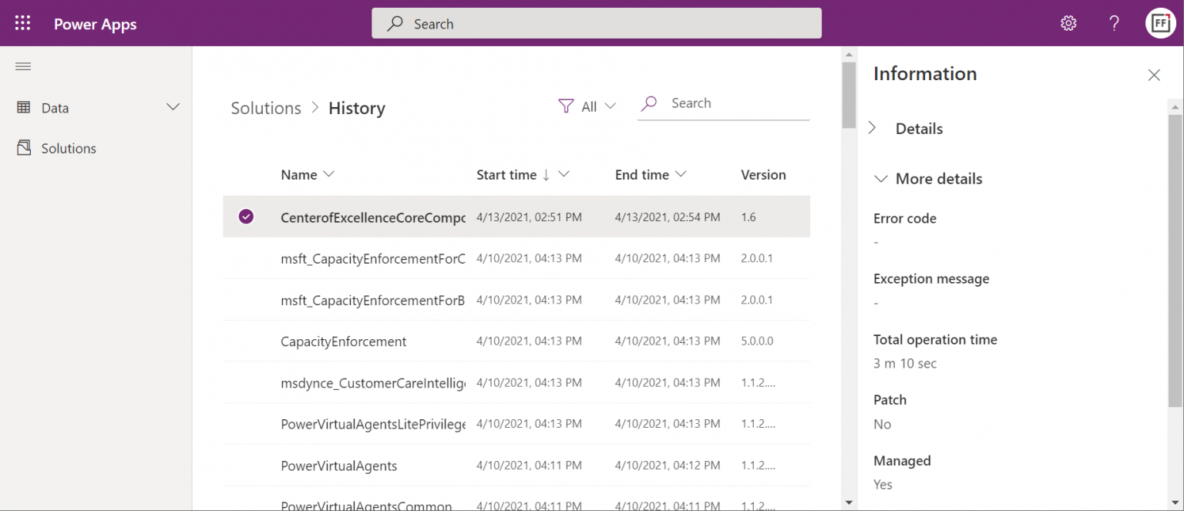Open the Help question mark icon
Screen dimensions: 1184x511
pos(1114,23)
